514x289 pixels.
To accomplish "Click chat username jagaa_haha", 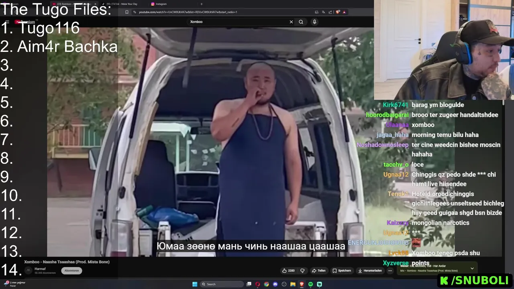I will (x=392, y=135).
